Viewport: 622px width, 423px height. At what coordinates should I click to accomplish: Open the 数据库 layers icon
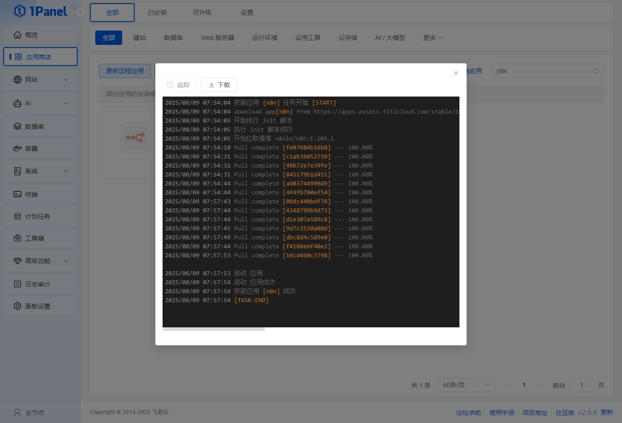click(x=18, y=126)
